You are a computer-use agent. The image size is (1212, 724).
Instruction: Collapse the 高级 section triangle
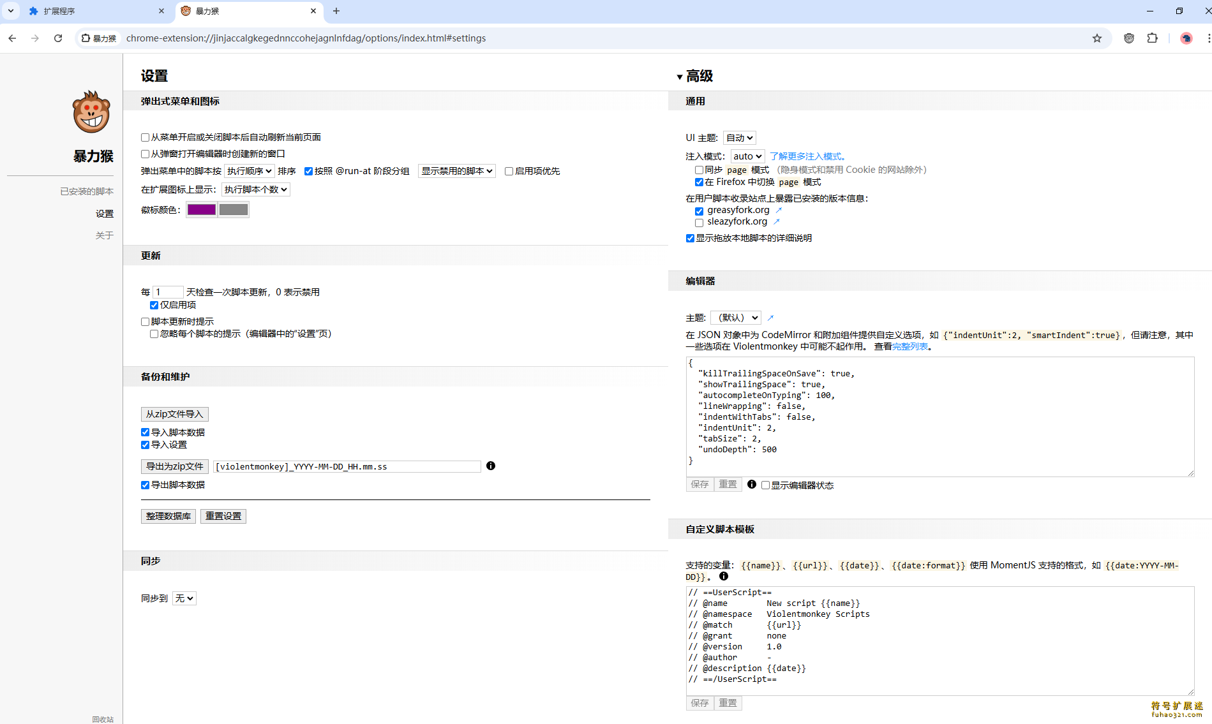click(680, 77)
